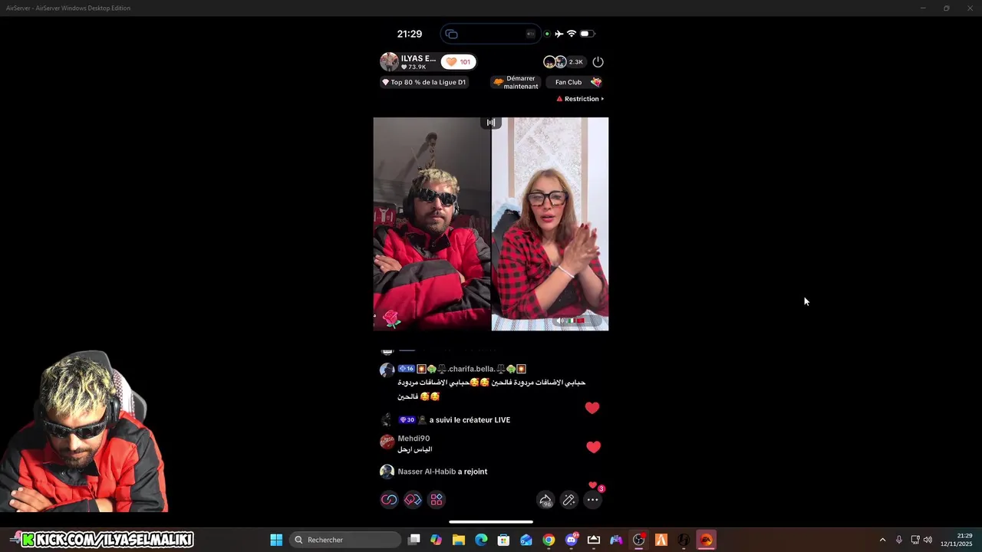This screenshot has width=982, height=552.
Task: Open the Top 80 % de la Ligue D1 badge
Action: click(x=424, y=82)
